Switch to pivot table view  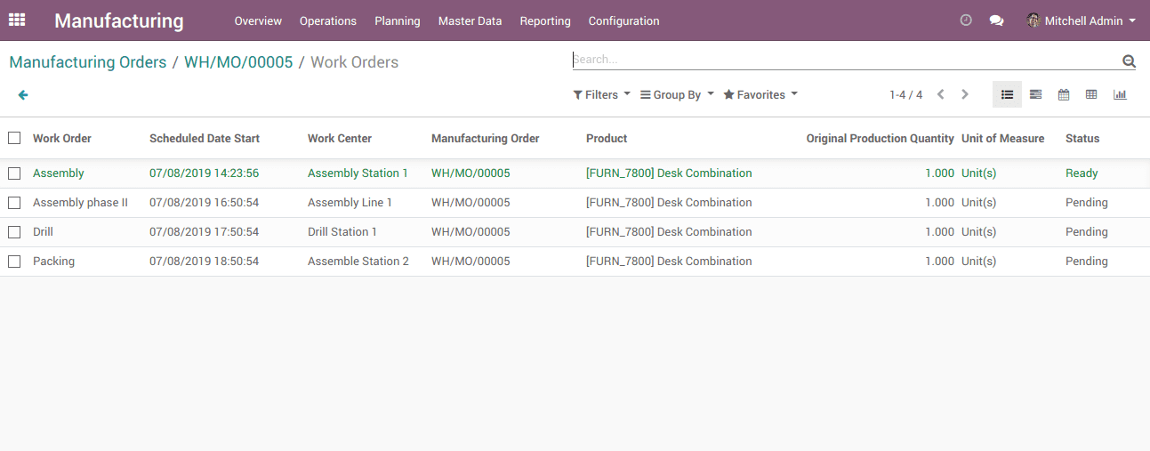pyautogui.click(x=1091, y=94)
